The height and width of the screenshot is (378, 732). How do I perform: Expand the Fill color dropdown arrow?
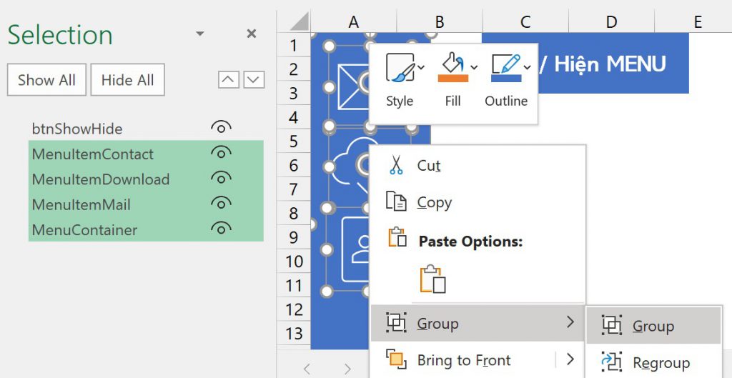pos(474,67)
